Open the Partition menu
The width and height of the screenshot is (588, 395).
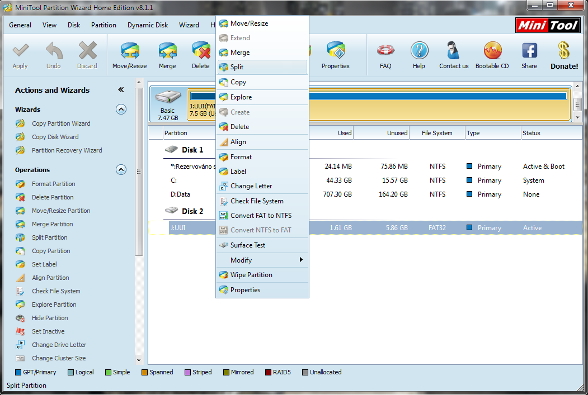click(104, 25)
